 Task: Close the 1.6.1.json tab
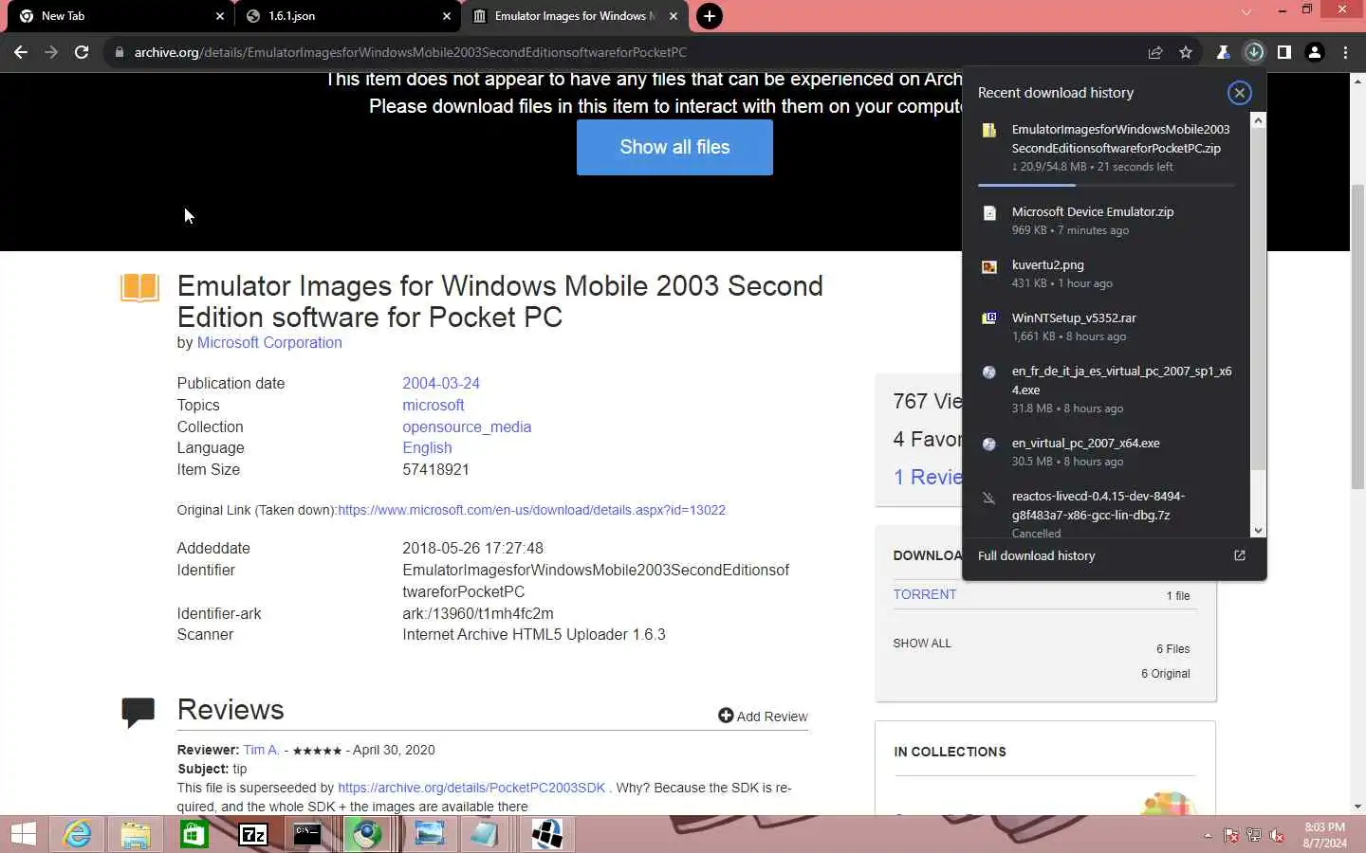tap(447, 16)
